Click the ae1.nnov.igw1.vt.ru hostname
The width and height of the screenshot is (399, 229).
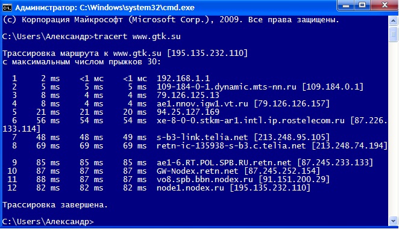click(x=203, y=103)
